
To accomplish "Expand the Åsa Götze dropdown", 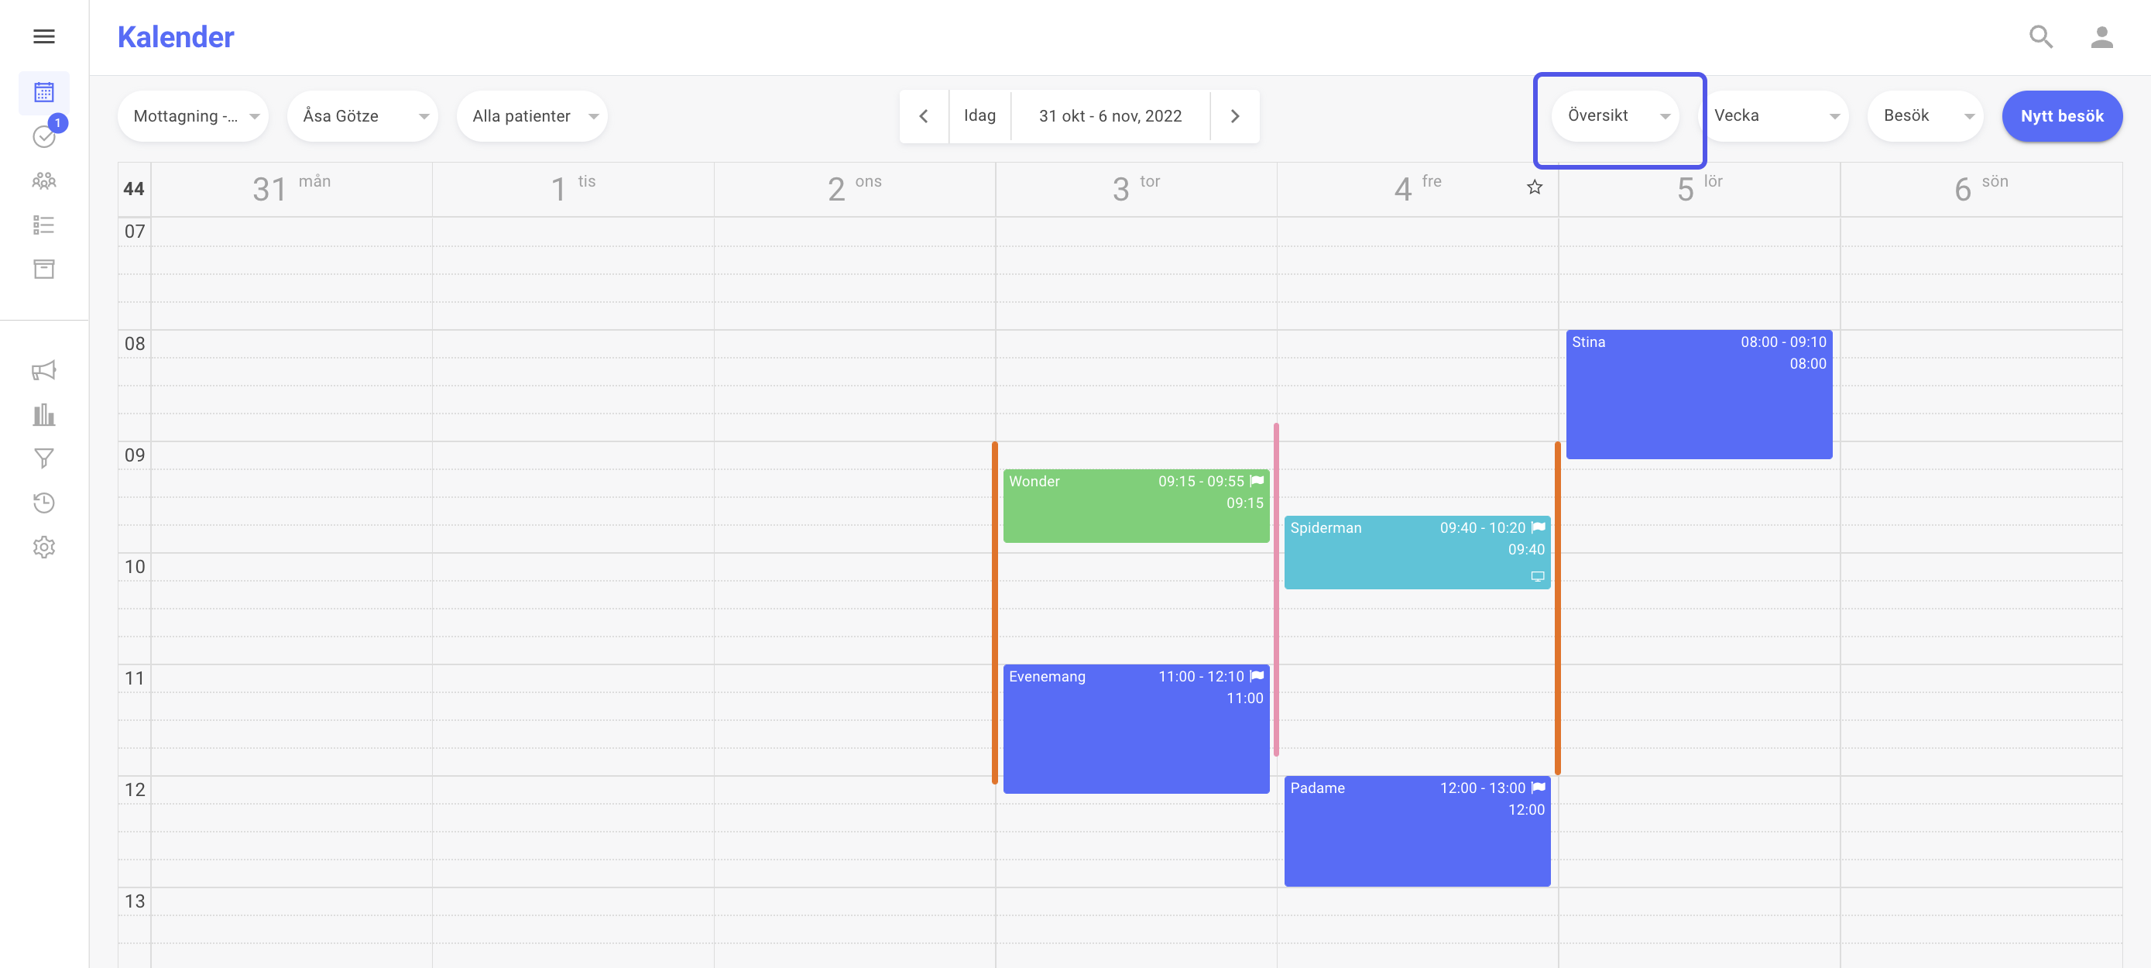I will [362, 116].
